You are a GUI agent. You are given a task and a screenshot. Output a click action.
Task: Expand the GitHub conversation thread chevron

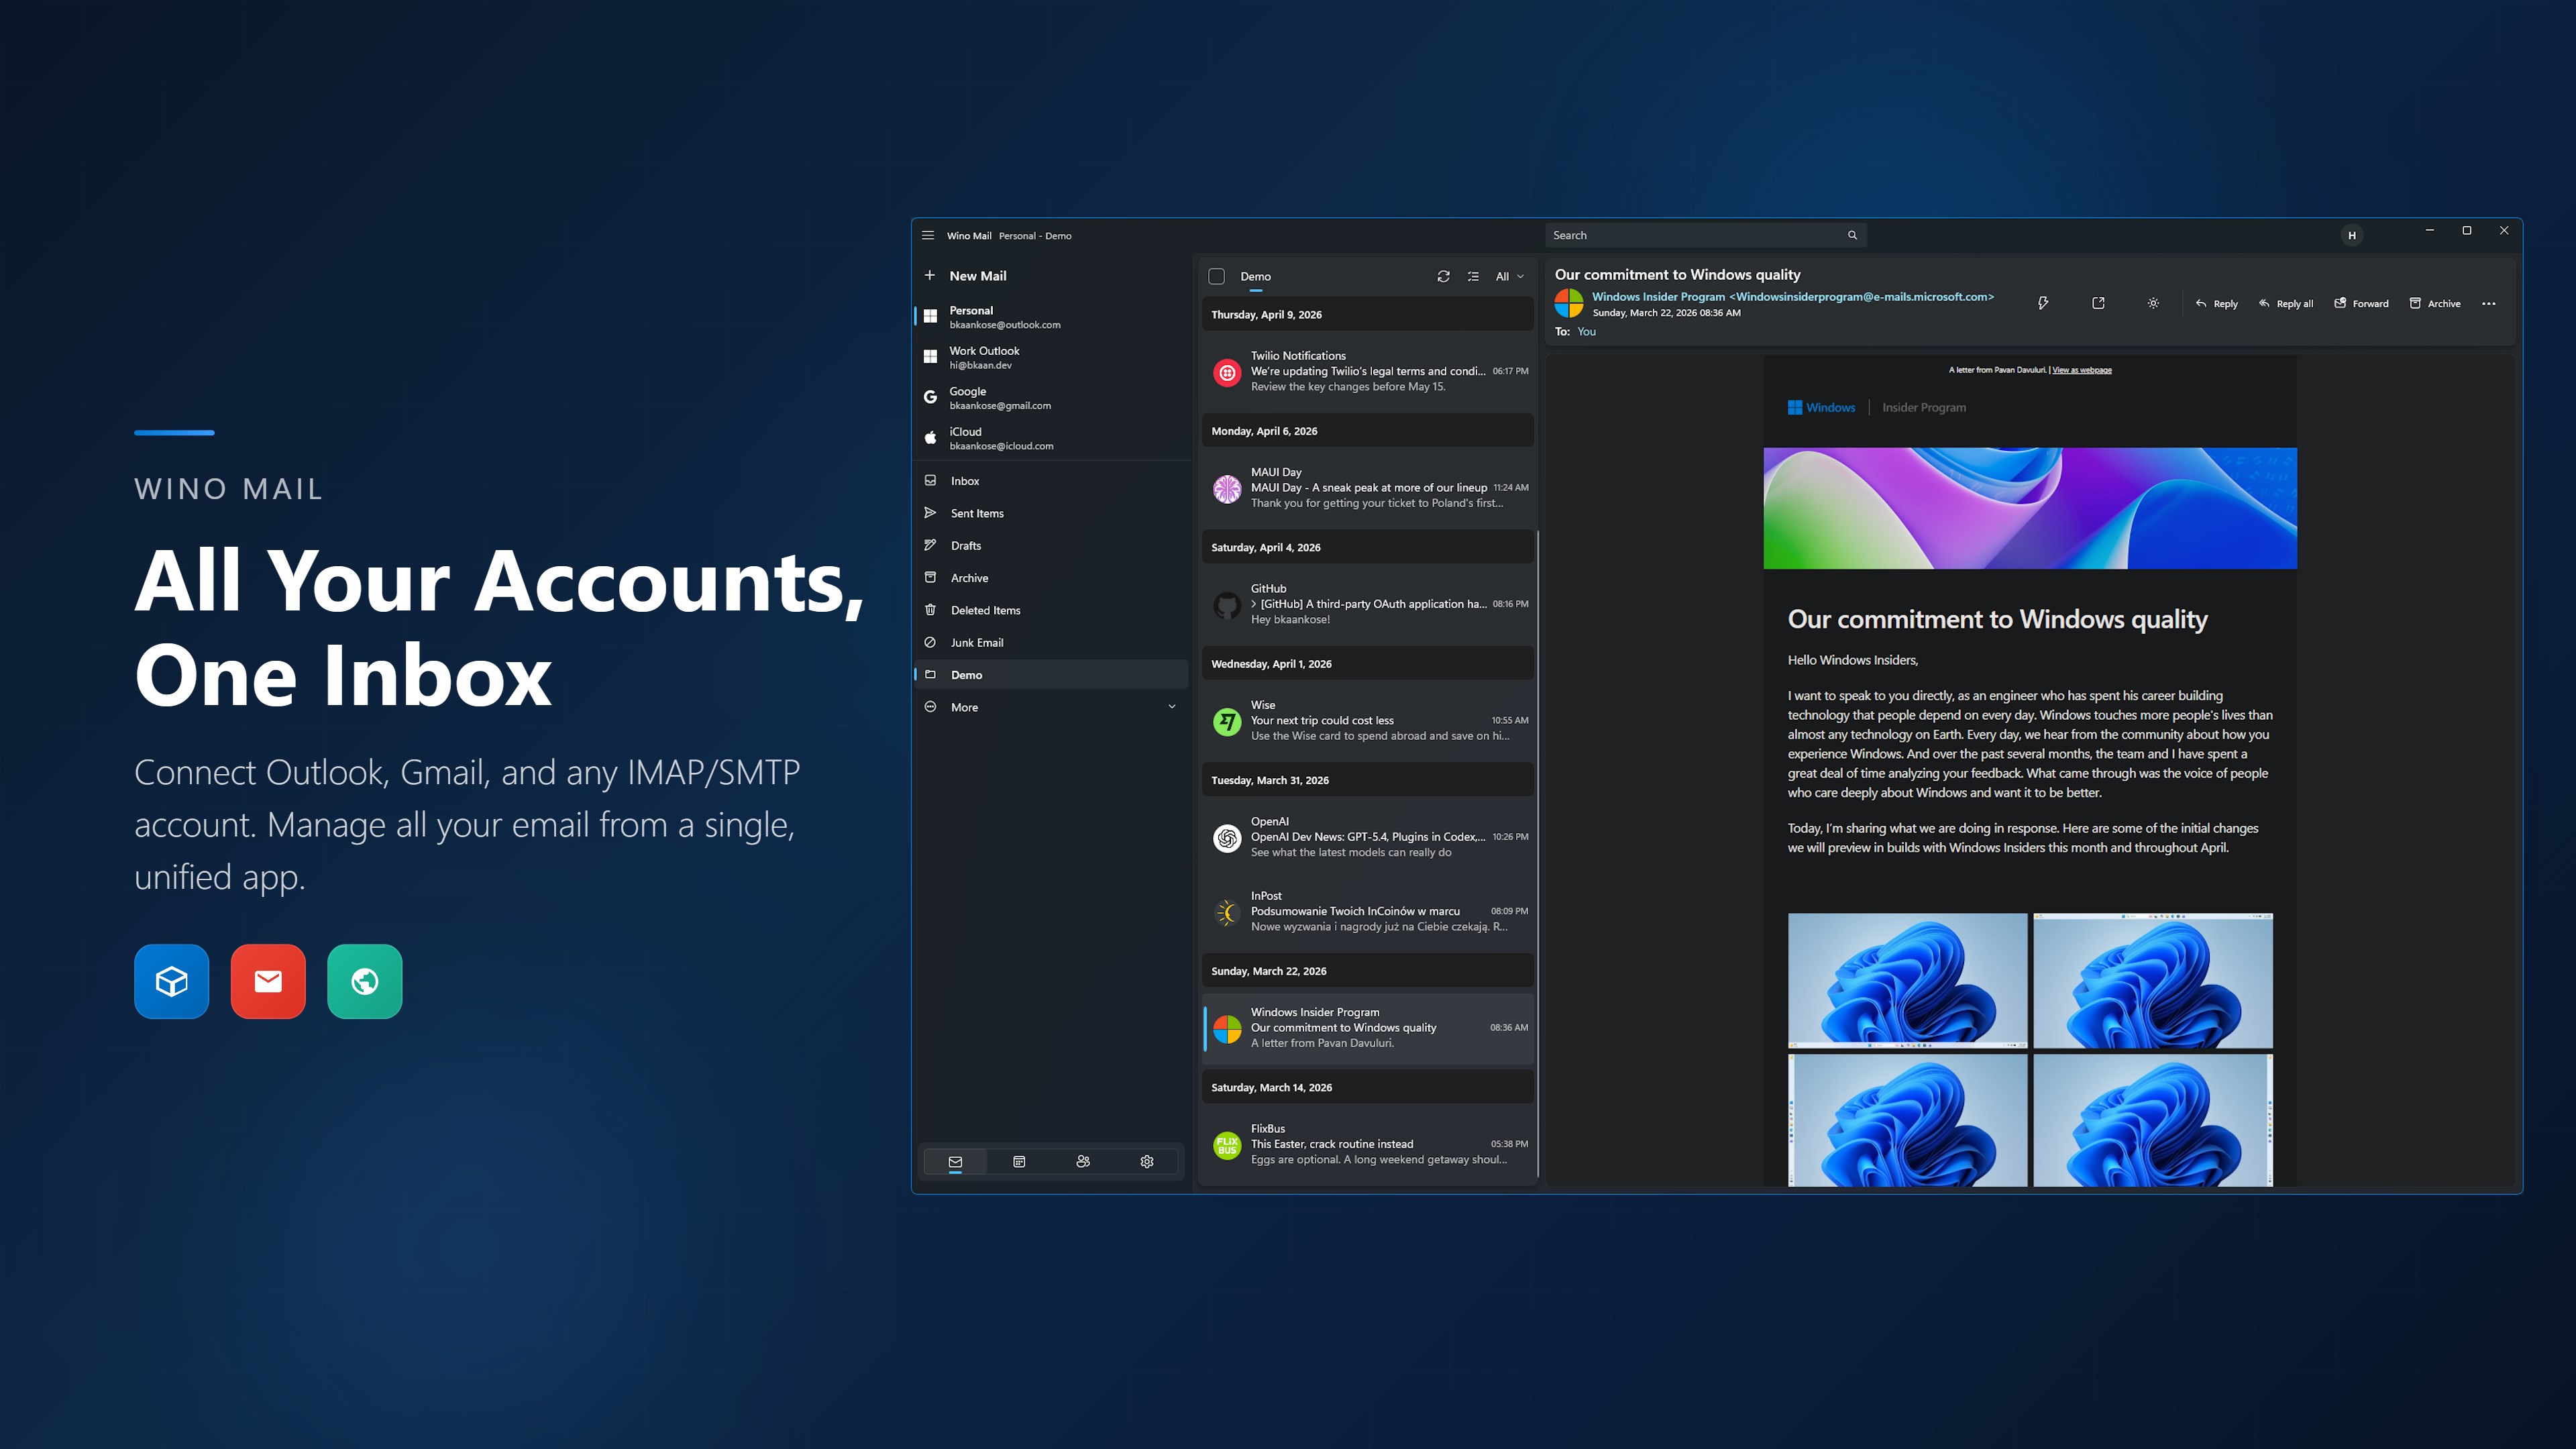click(x=1254, y=604)
